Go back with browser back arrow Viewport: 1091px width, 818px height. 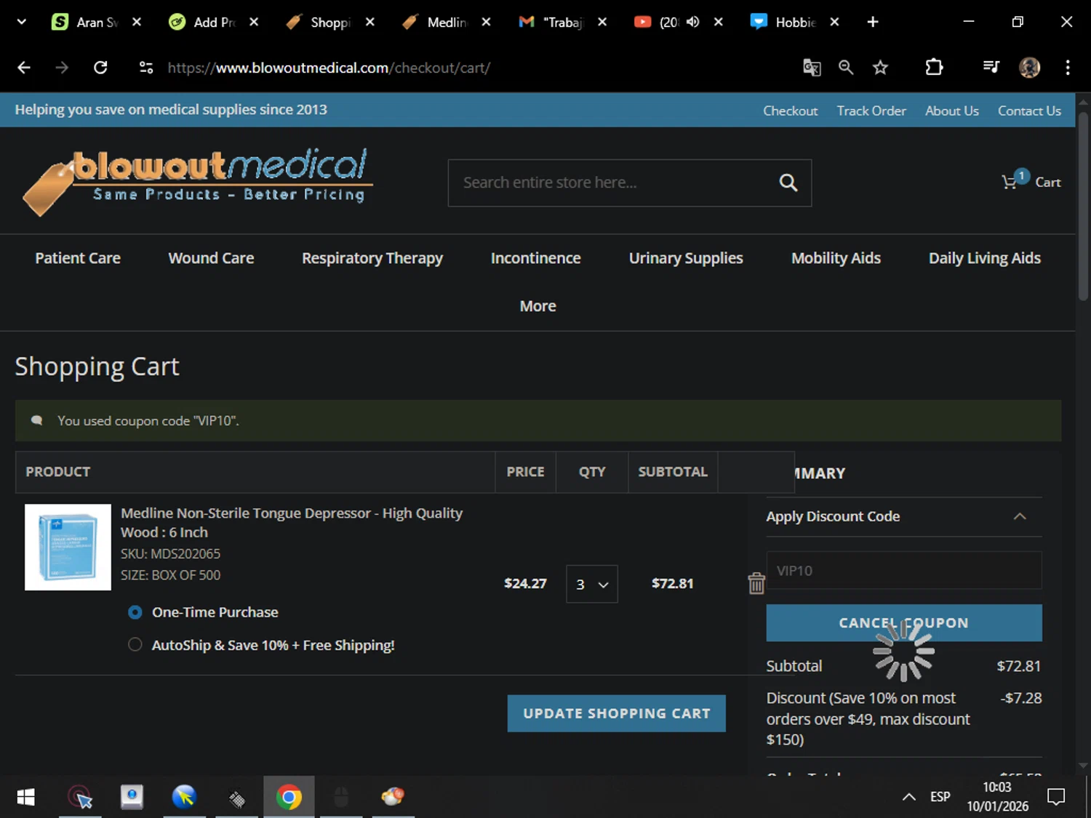pyautogui.click(x=24, y=68)
